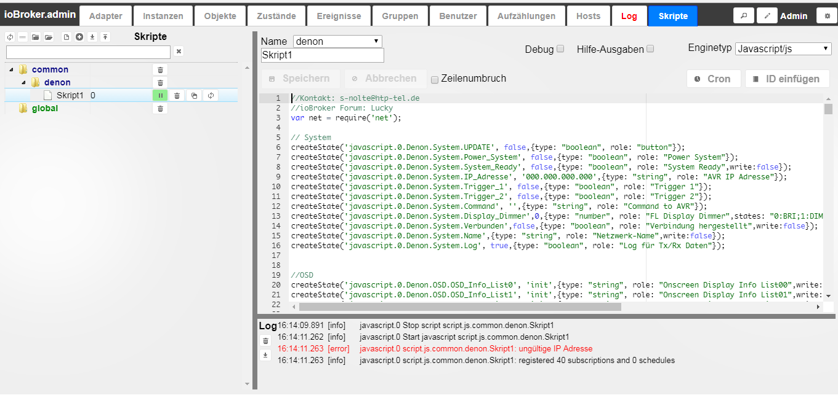
Task: Click the ID einfügen button
Action: coord(788,79)
